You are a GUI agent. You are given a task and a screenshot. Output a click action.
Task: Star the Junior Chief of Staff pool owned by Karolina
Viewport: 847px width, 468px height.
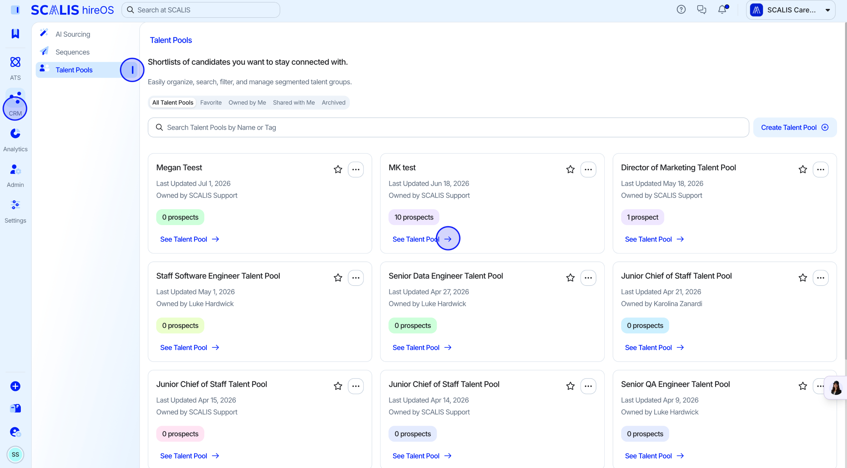point(803,278)
